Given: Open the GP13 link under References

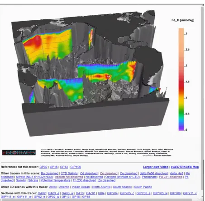Looking at the screenshot, I should point(64,167).
